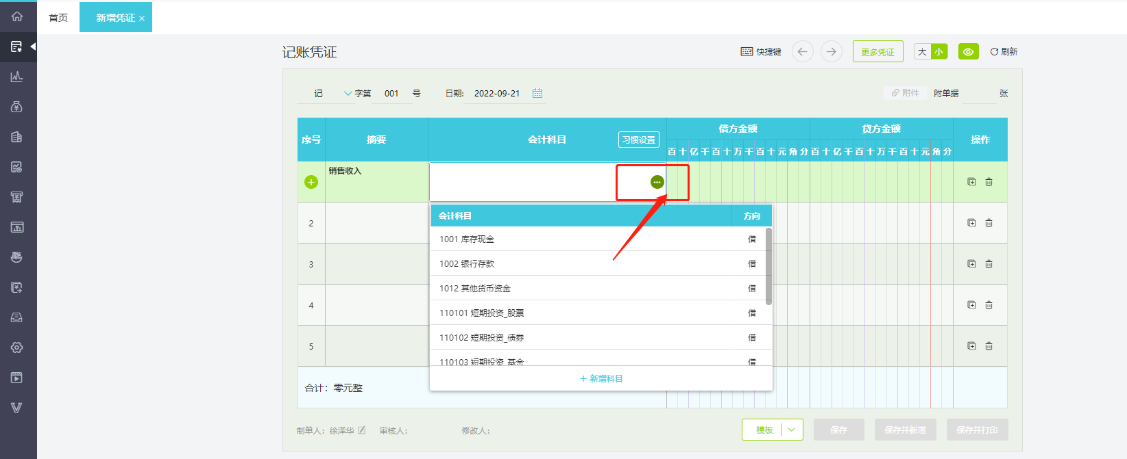Click the 新增科目 link in the dropdown
The width and height of the screenshot is (1127, 459).
click(601, 378)
